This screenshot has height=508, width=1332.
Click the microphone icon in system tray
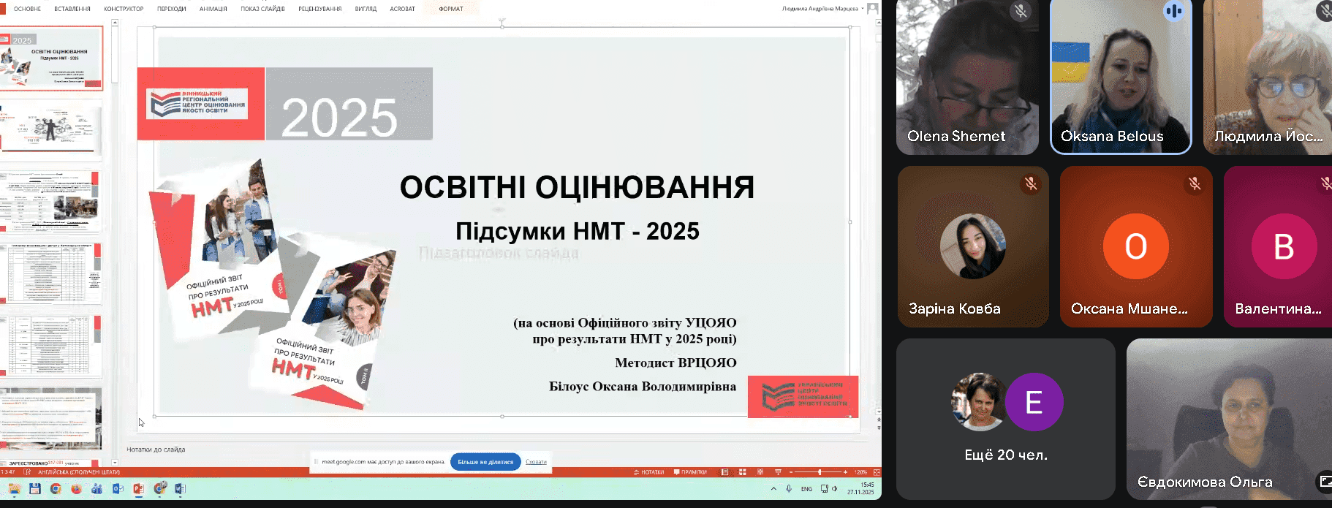tap(789, 489)
